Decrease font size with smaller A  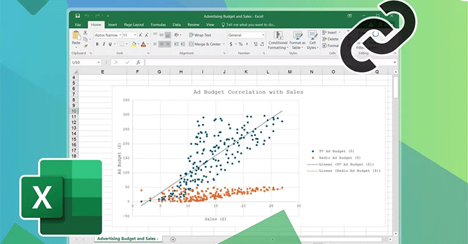(x=146, y=35)
